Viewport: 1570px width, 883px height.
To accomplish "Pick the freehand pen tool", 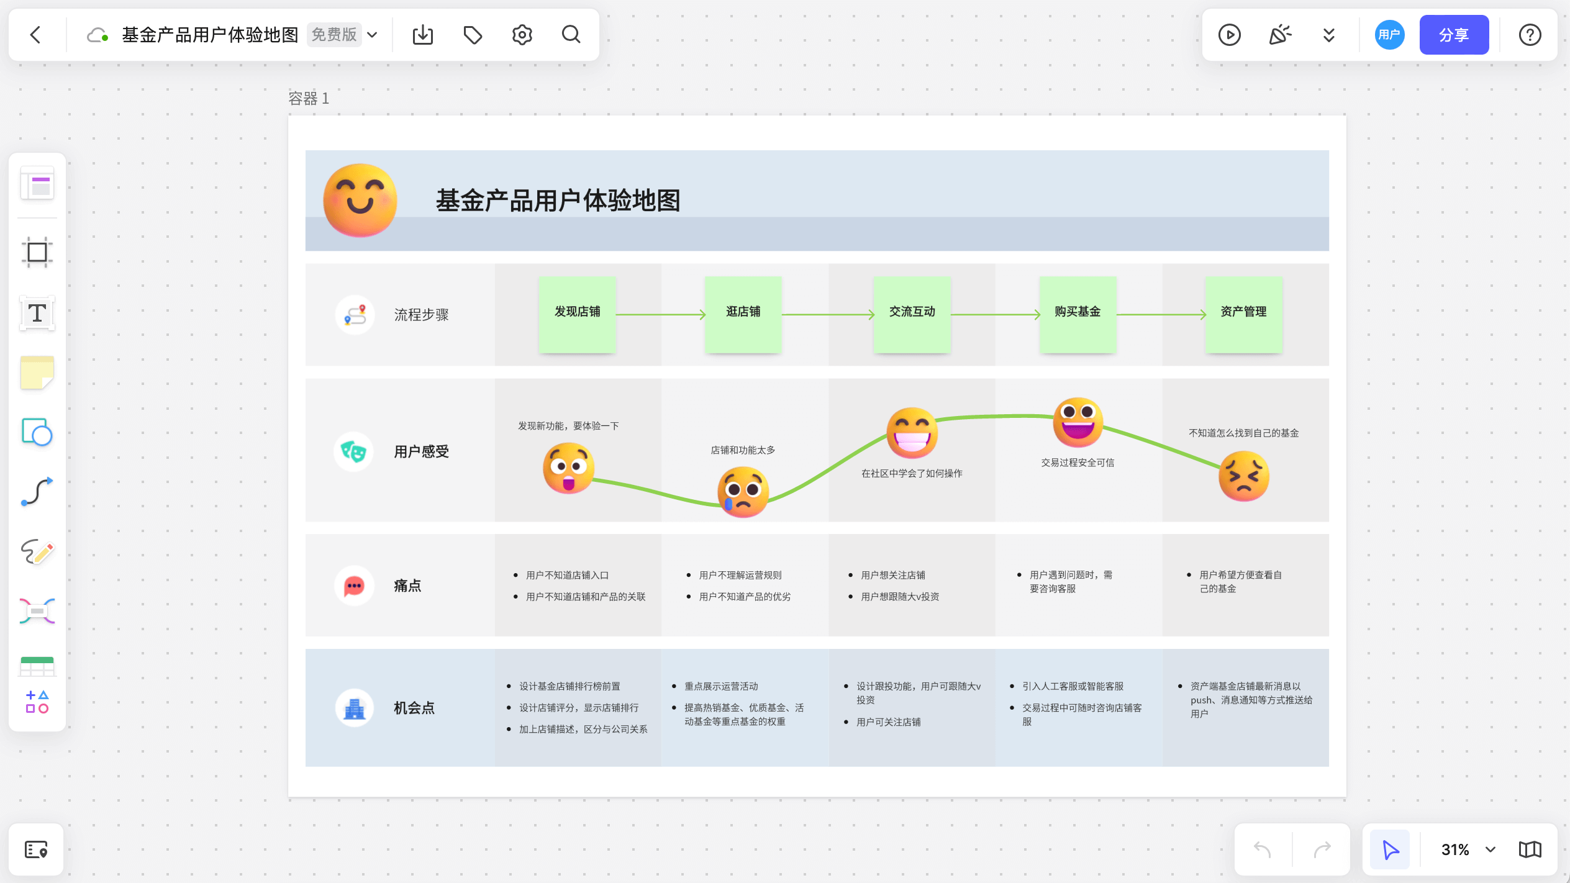I will (x=37, y=551).
